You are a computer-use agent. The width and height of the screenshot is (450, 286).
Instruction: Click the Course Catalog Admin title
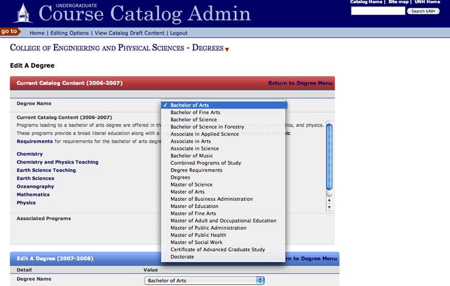[x=145, y=13]
